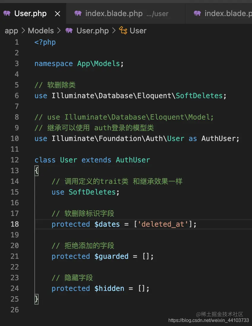Click the PHP elephant icon on the User.php tab

(x=7, y=13)
